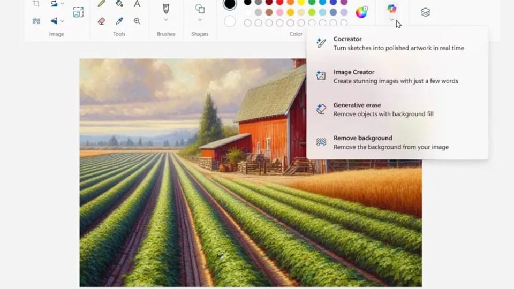Image resolution: width=514 pixels, height=289 pixels.
Task: Select the Text tool
Action: click(x=137, y=4)
